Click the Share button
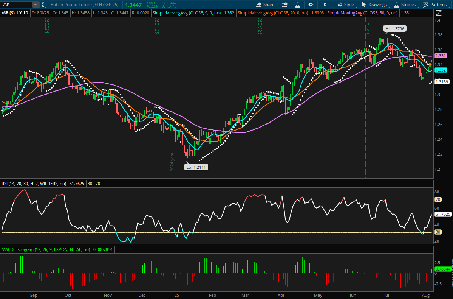 265,5
